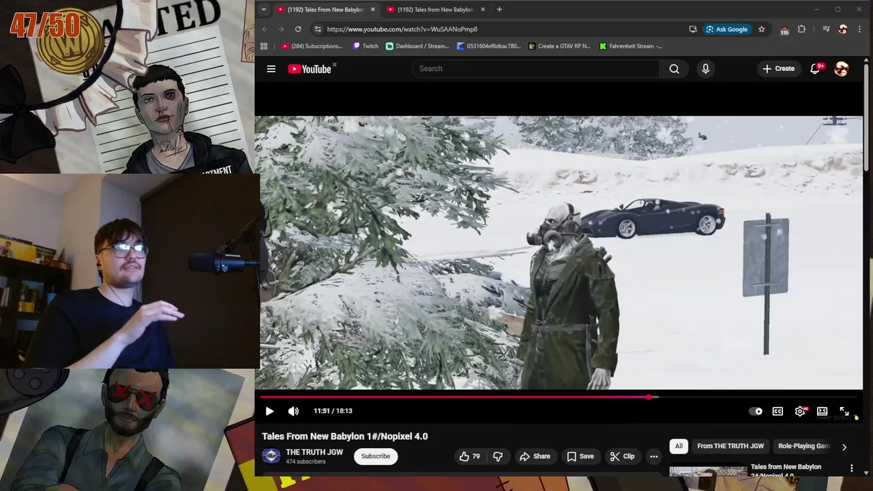Screen dimensions: 873x491
Task: Open options for recommended Tales video
Action: (851, 468)
